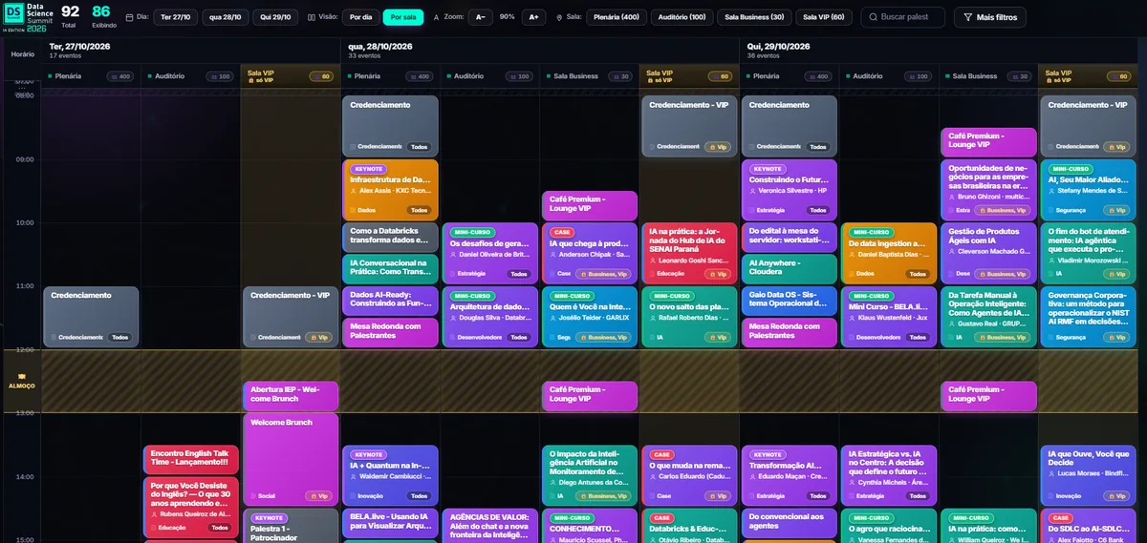
Task: Open 'O fim do bot de atendimento' session
Action: coord(1087,253)
